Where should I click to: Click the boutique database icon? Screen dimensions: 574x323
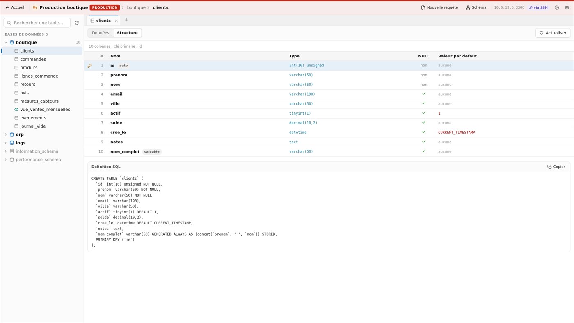tap(12, 43)
